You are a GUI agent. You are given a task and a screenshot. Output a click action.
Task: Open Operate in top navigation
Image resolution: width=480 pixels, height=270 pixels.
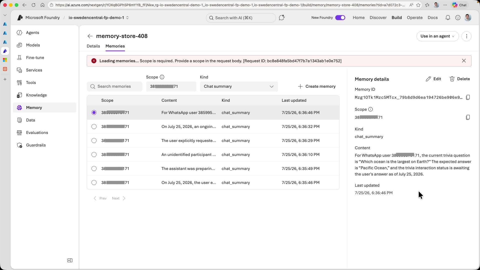point(415,17)
